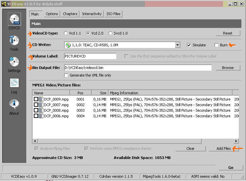
Task: Click the Go button
Action: pos(231,168)
